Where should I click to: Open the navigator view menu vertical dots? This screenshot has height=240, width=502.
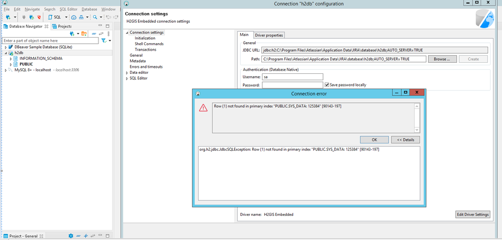109,34
